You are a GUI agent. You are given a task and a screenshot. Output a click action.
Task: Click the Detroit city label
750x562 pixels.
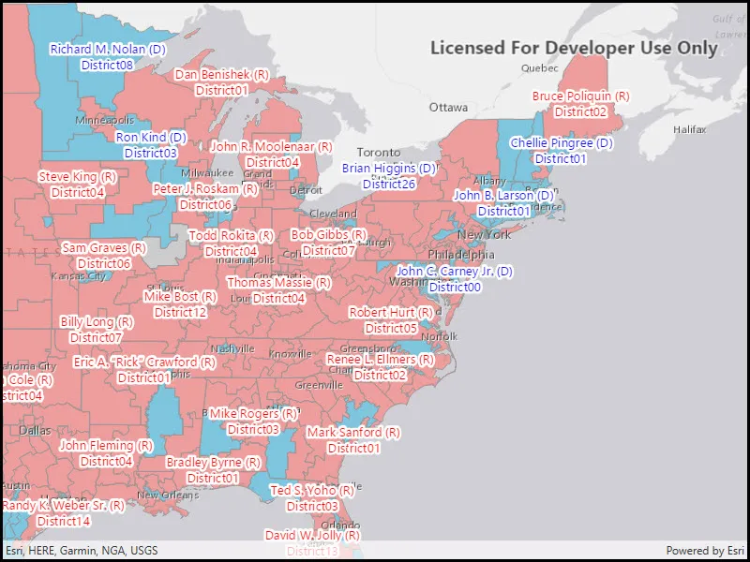[306, 190]
